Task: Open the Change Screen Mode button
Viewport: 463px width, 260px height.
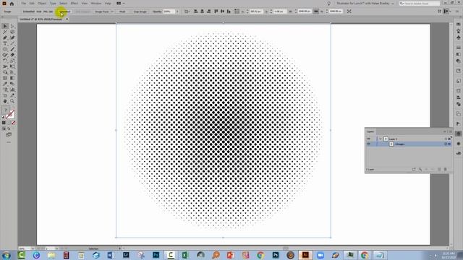Action: (x=9, y=135)
